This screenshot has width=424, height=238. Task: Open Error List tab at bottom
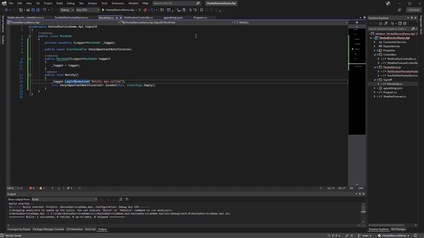click(90, 229)
